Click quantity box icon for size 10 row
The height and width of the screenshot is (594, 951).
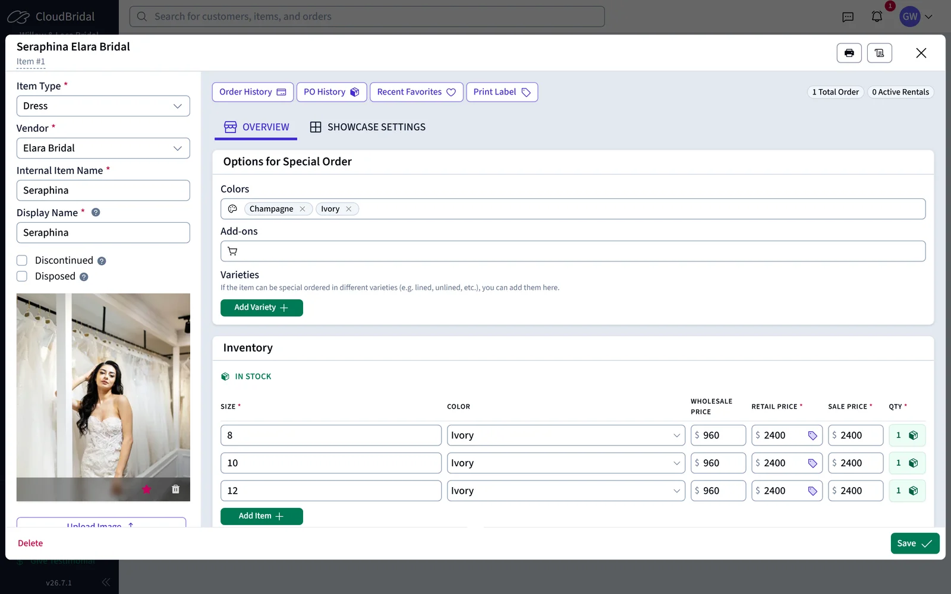tap(914, 463)
